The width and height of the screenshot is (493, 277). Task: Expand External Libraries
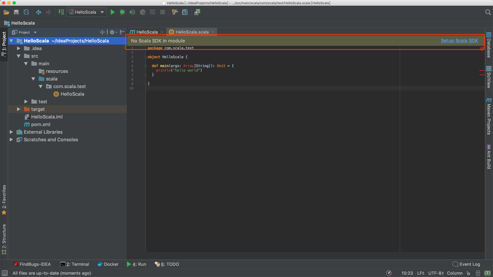tap(11, 132)
